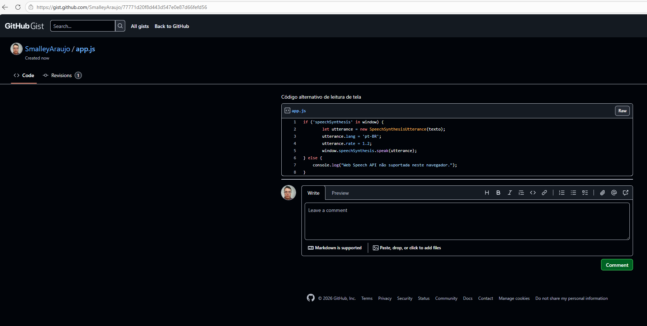Click the 'utterance.lang = 'pt-BR';' code line
The width and height of the screenshot is (647, 326).
(x=352, y=136)
